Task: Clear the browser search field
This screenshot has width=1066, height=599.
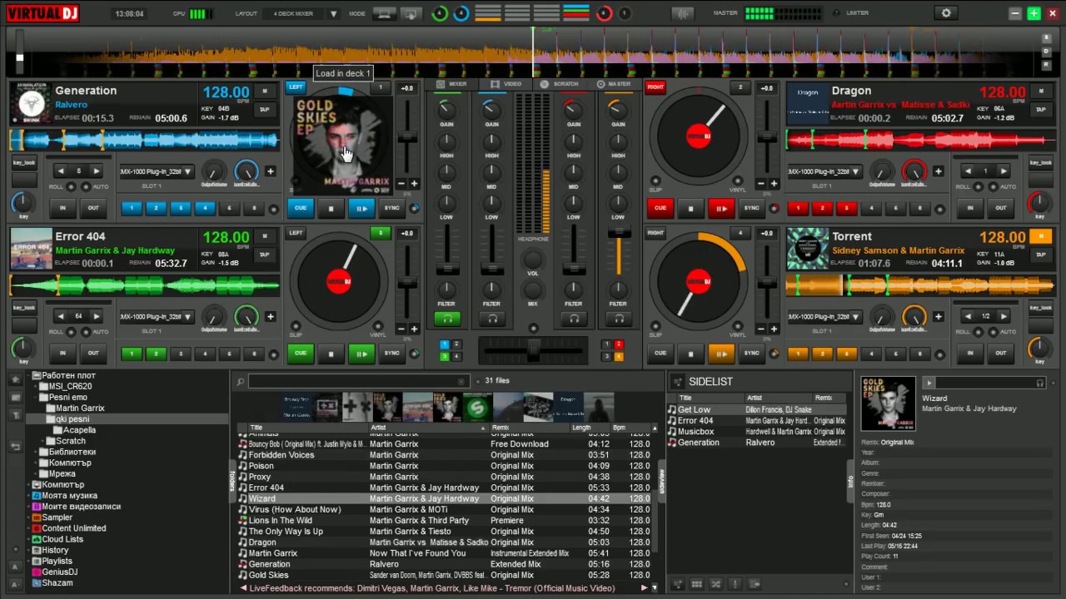Action: pyautogui.click(x=461, y=382)
